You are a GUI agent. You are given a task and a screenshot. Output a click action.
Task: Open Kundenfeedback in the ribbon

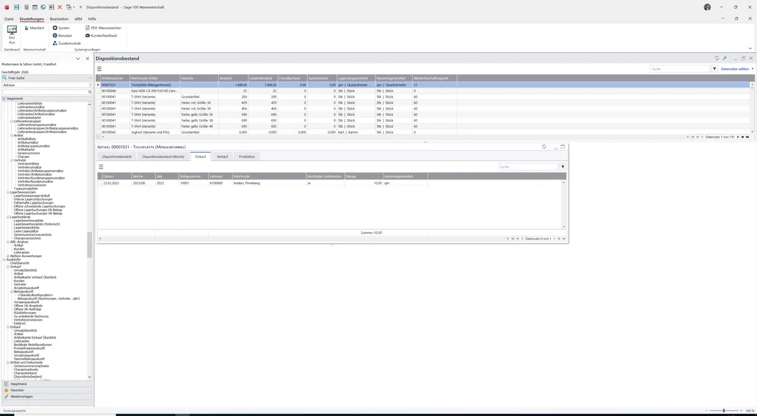100,35
